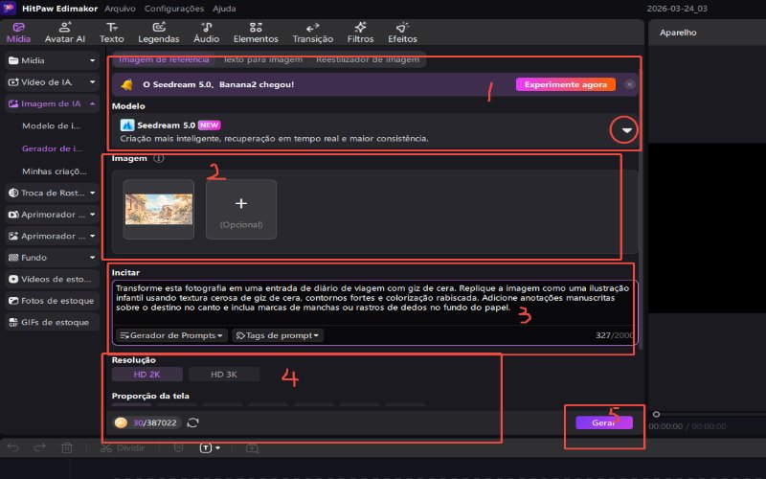
Task: Open the Mídia toolbar tab
Action: tap(18, 33)
